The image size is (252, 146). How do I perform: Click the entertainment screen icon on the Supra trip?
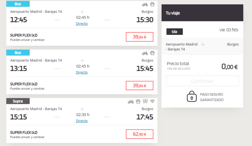145,102
